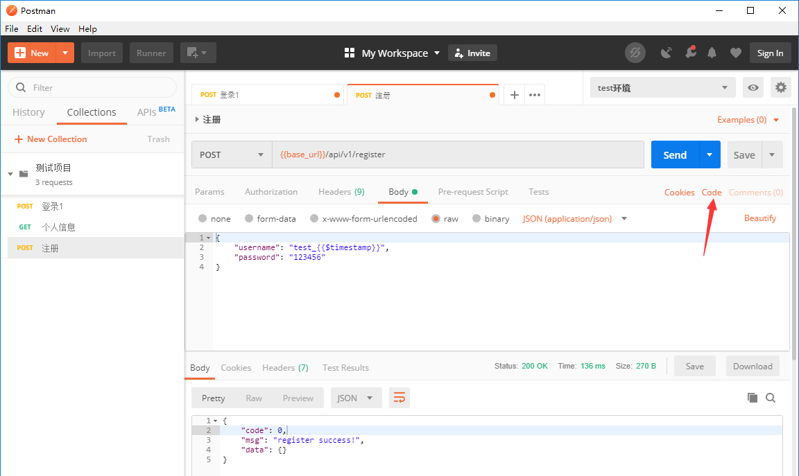
Task: Open the test环境 environment dropdown
Action: point(662,87)
